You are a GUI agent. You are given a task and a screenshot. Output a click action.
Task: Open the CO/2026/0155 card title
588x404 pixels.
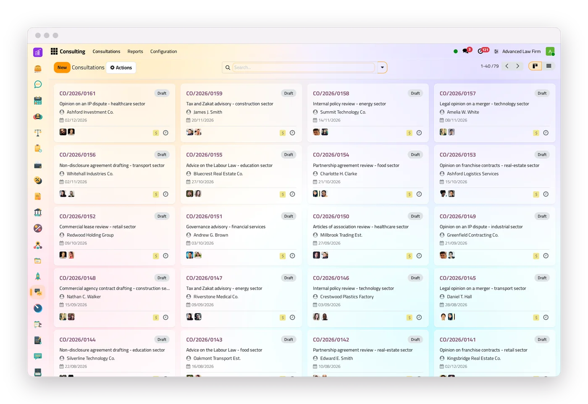204,155
